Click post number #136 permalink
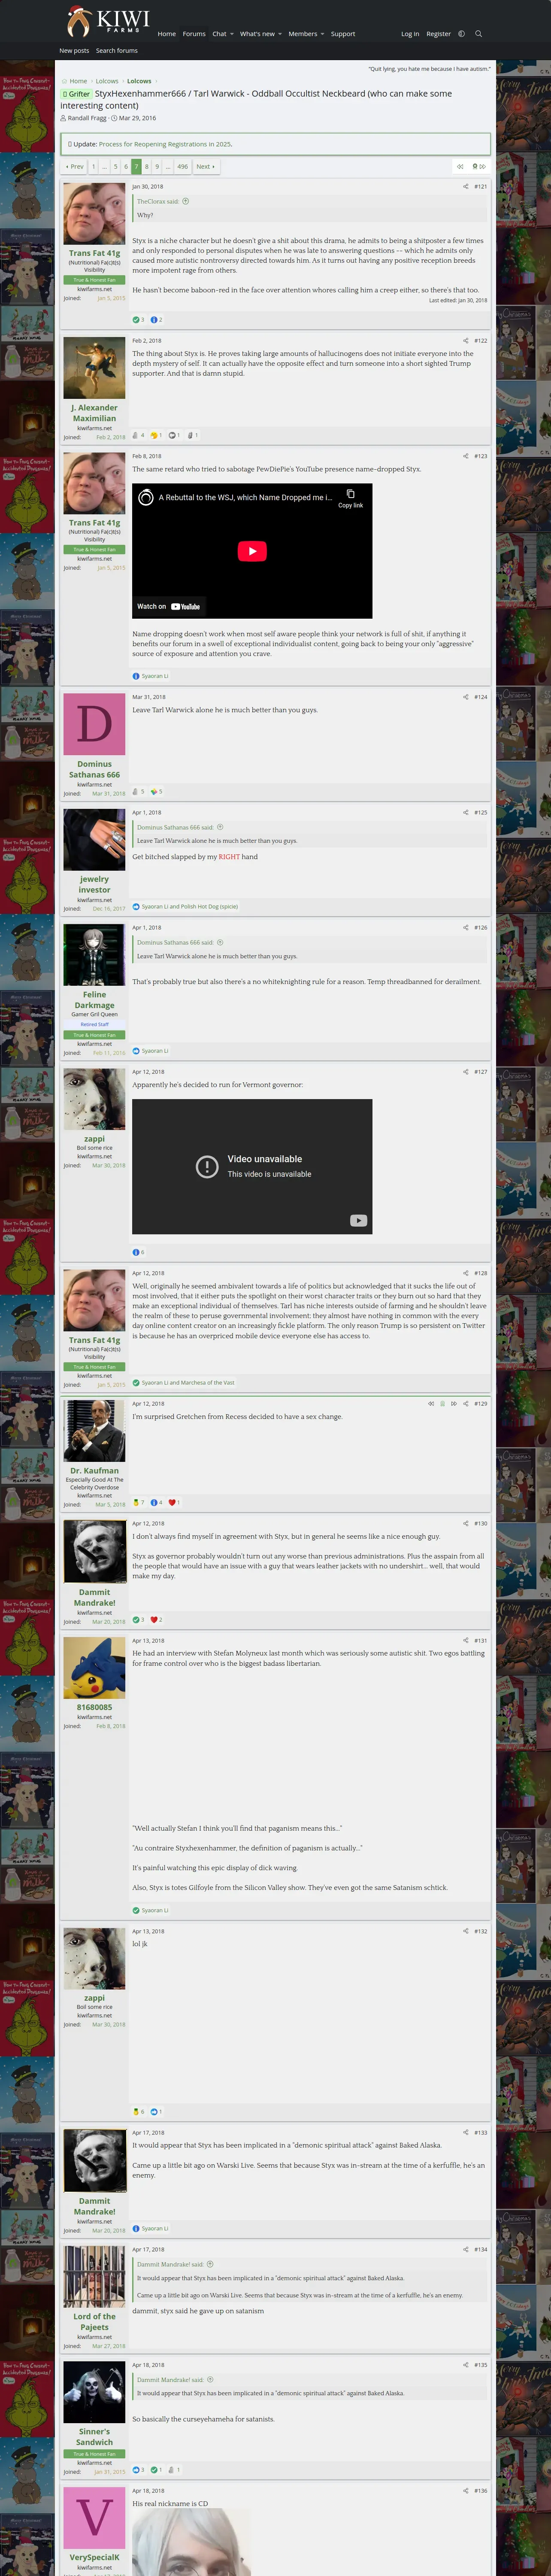This screenshot has width=551, height=2576. 480,2491
